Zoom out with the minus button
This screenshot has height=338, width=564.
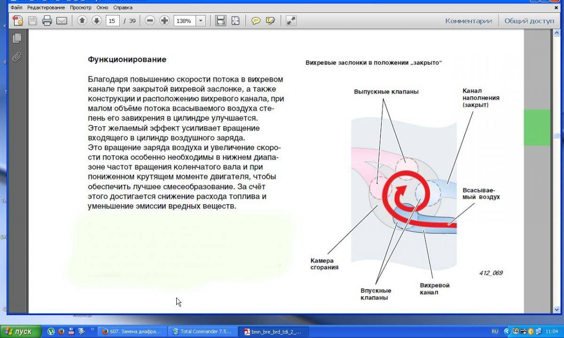(x=150, y=21)
